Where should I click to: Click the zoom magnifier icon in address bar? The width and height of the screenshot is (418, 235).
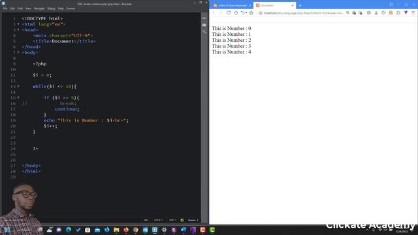pos(347,13)
